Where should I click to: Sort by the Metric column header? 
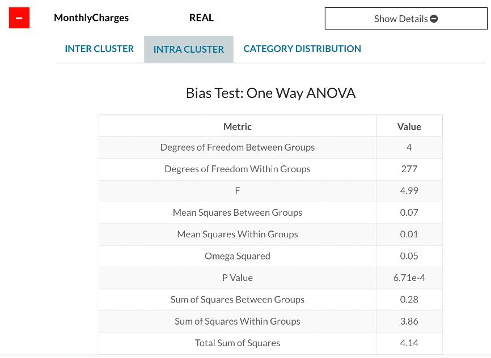(237, 126)
